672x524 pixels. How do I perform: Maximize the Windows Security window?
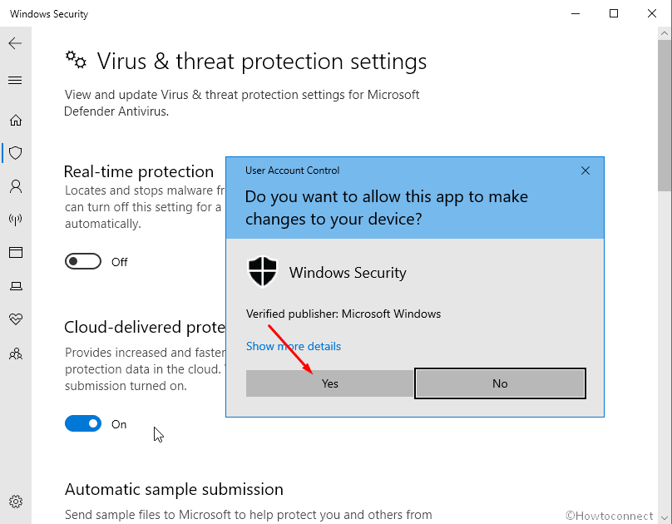(614, 13)
